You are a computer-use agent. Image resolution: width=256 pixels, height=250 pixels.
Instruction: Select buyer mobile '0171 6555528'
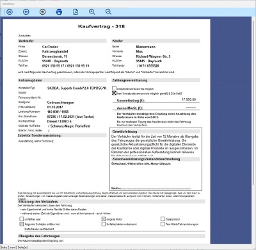pyautogui.click(x=149, y=65)
